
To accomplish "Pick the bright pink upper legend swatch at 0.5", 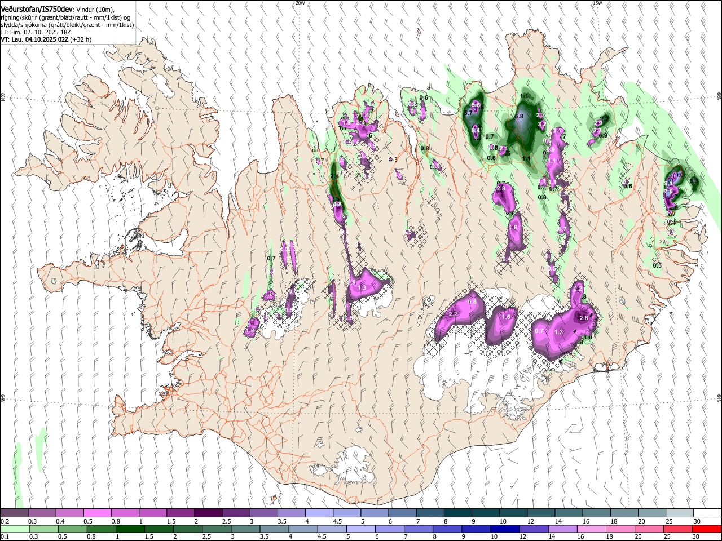I will (x=97, y=513).
